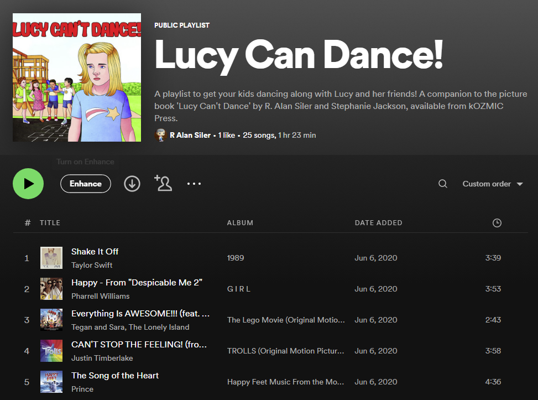Click the download playlist arrow icon
538x400 pixels.
pyautogui.click(x=132, y=184)
